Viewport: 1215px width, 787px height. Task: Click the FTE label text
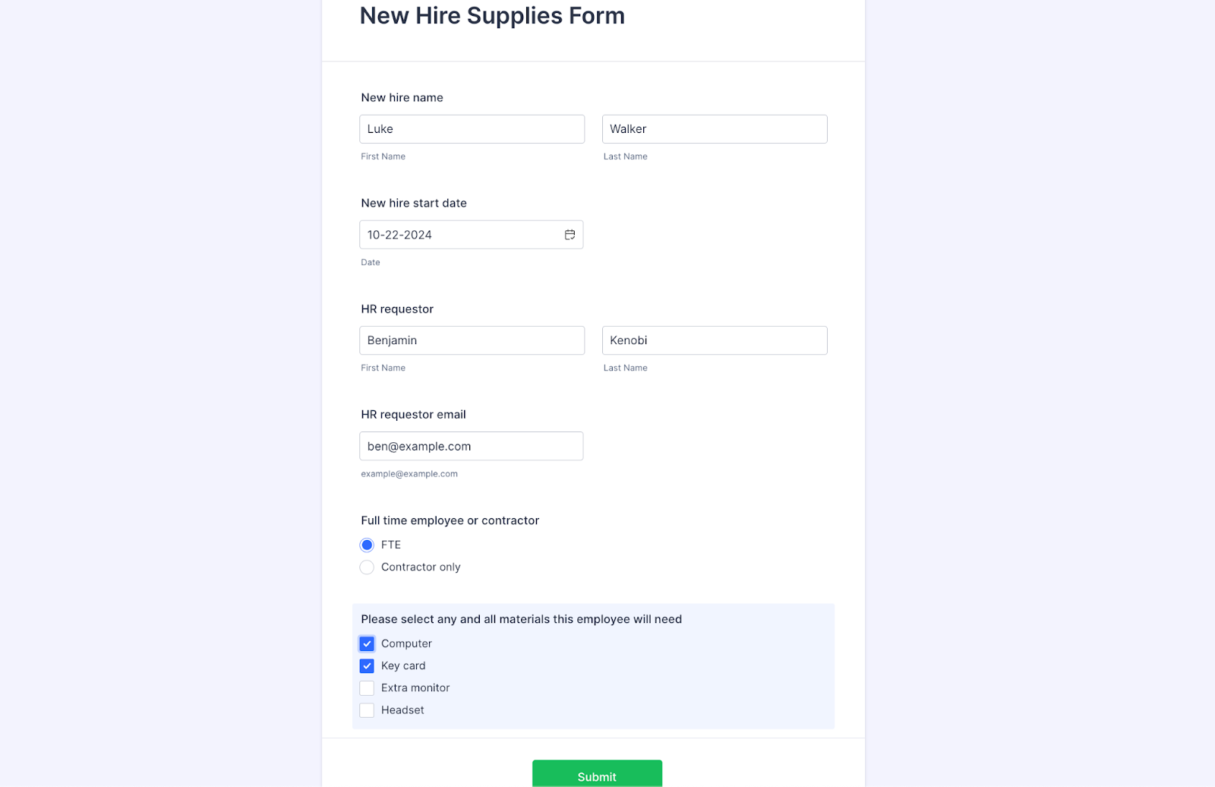391,545
